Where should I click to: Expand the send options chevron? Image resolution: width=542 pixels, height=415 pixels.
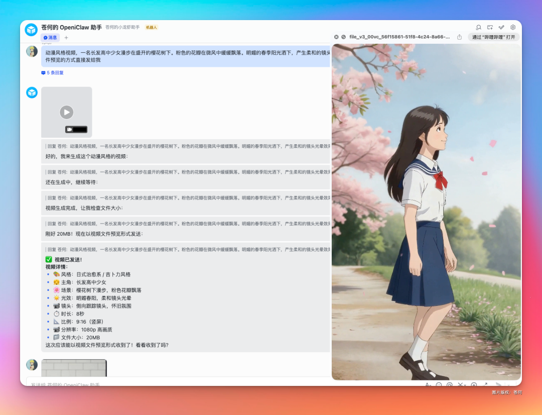509,385
